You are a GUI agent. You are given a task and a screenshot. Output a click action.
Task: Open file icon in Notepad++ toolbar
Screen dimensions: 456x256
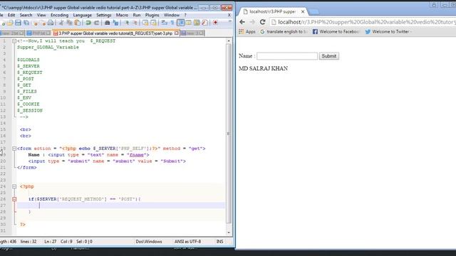click(x=10, y=23)
